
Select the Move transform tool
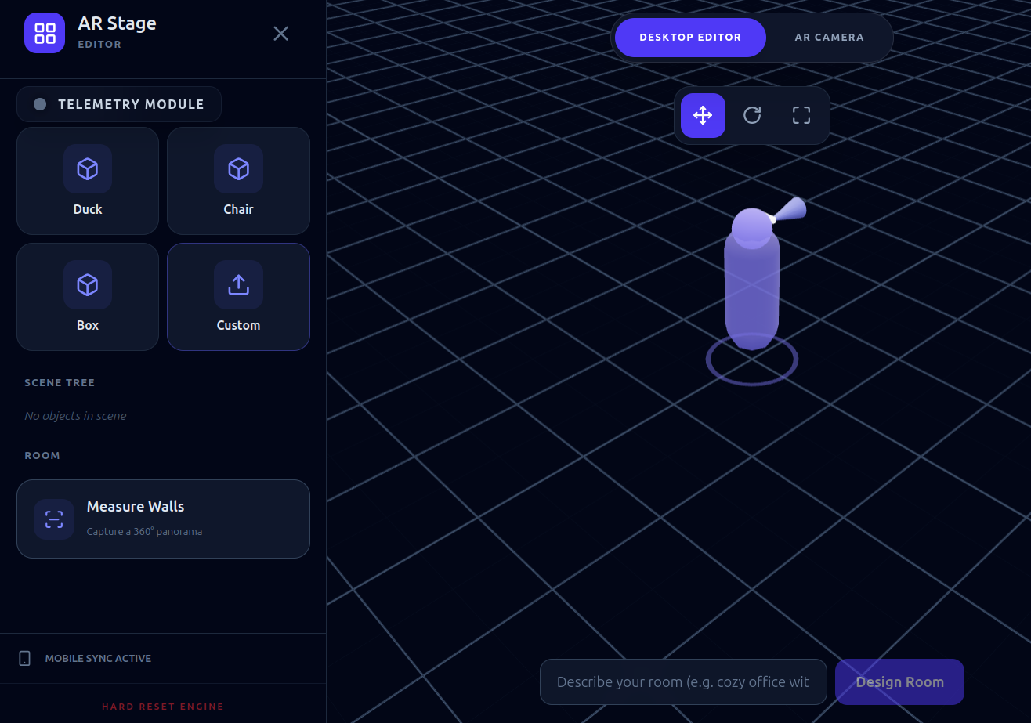pos(703,115)
